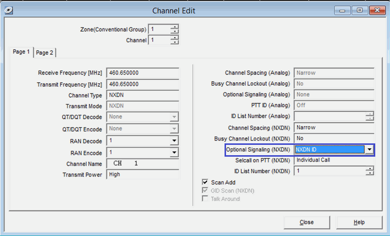The width and height of the screenshot is (390, 236).
Task: Toggle the Scan Add checkbox
Action: (x=205, y=182)
